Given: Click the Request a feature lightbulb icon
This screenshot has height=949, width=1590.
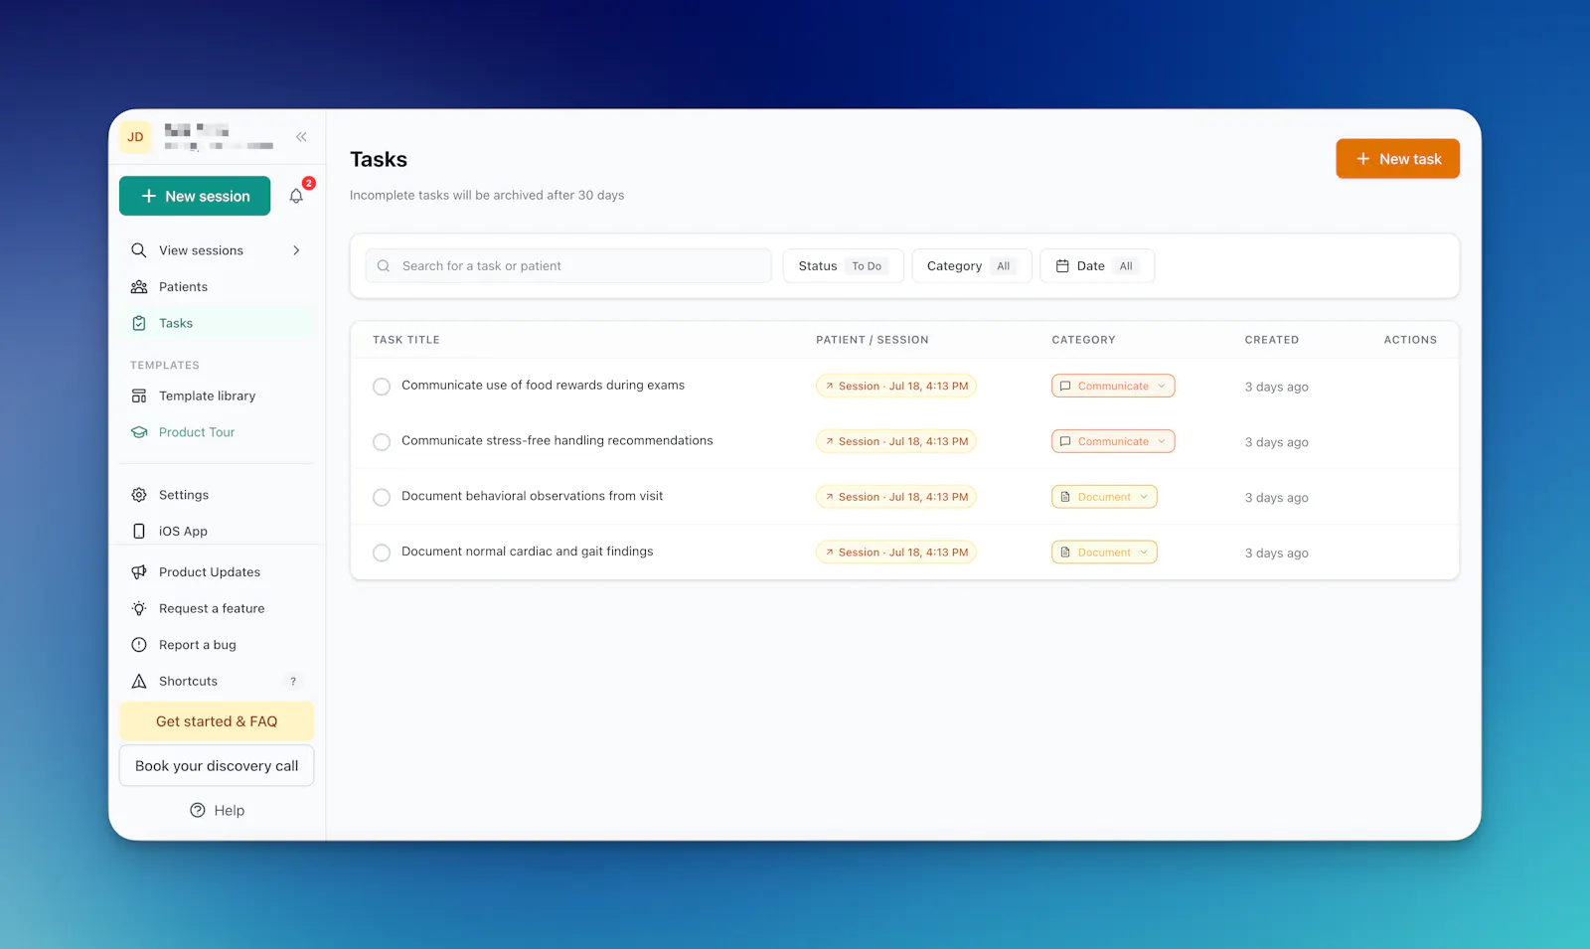Looking at the screenshot, I should click(139, 608).
